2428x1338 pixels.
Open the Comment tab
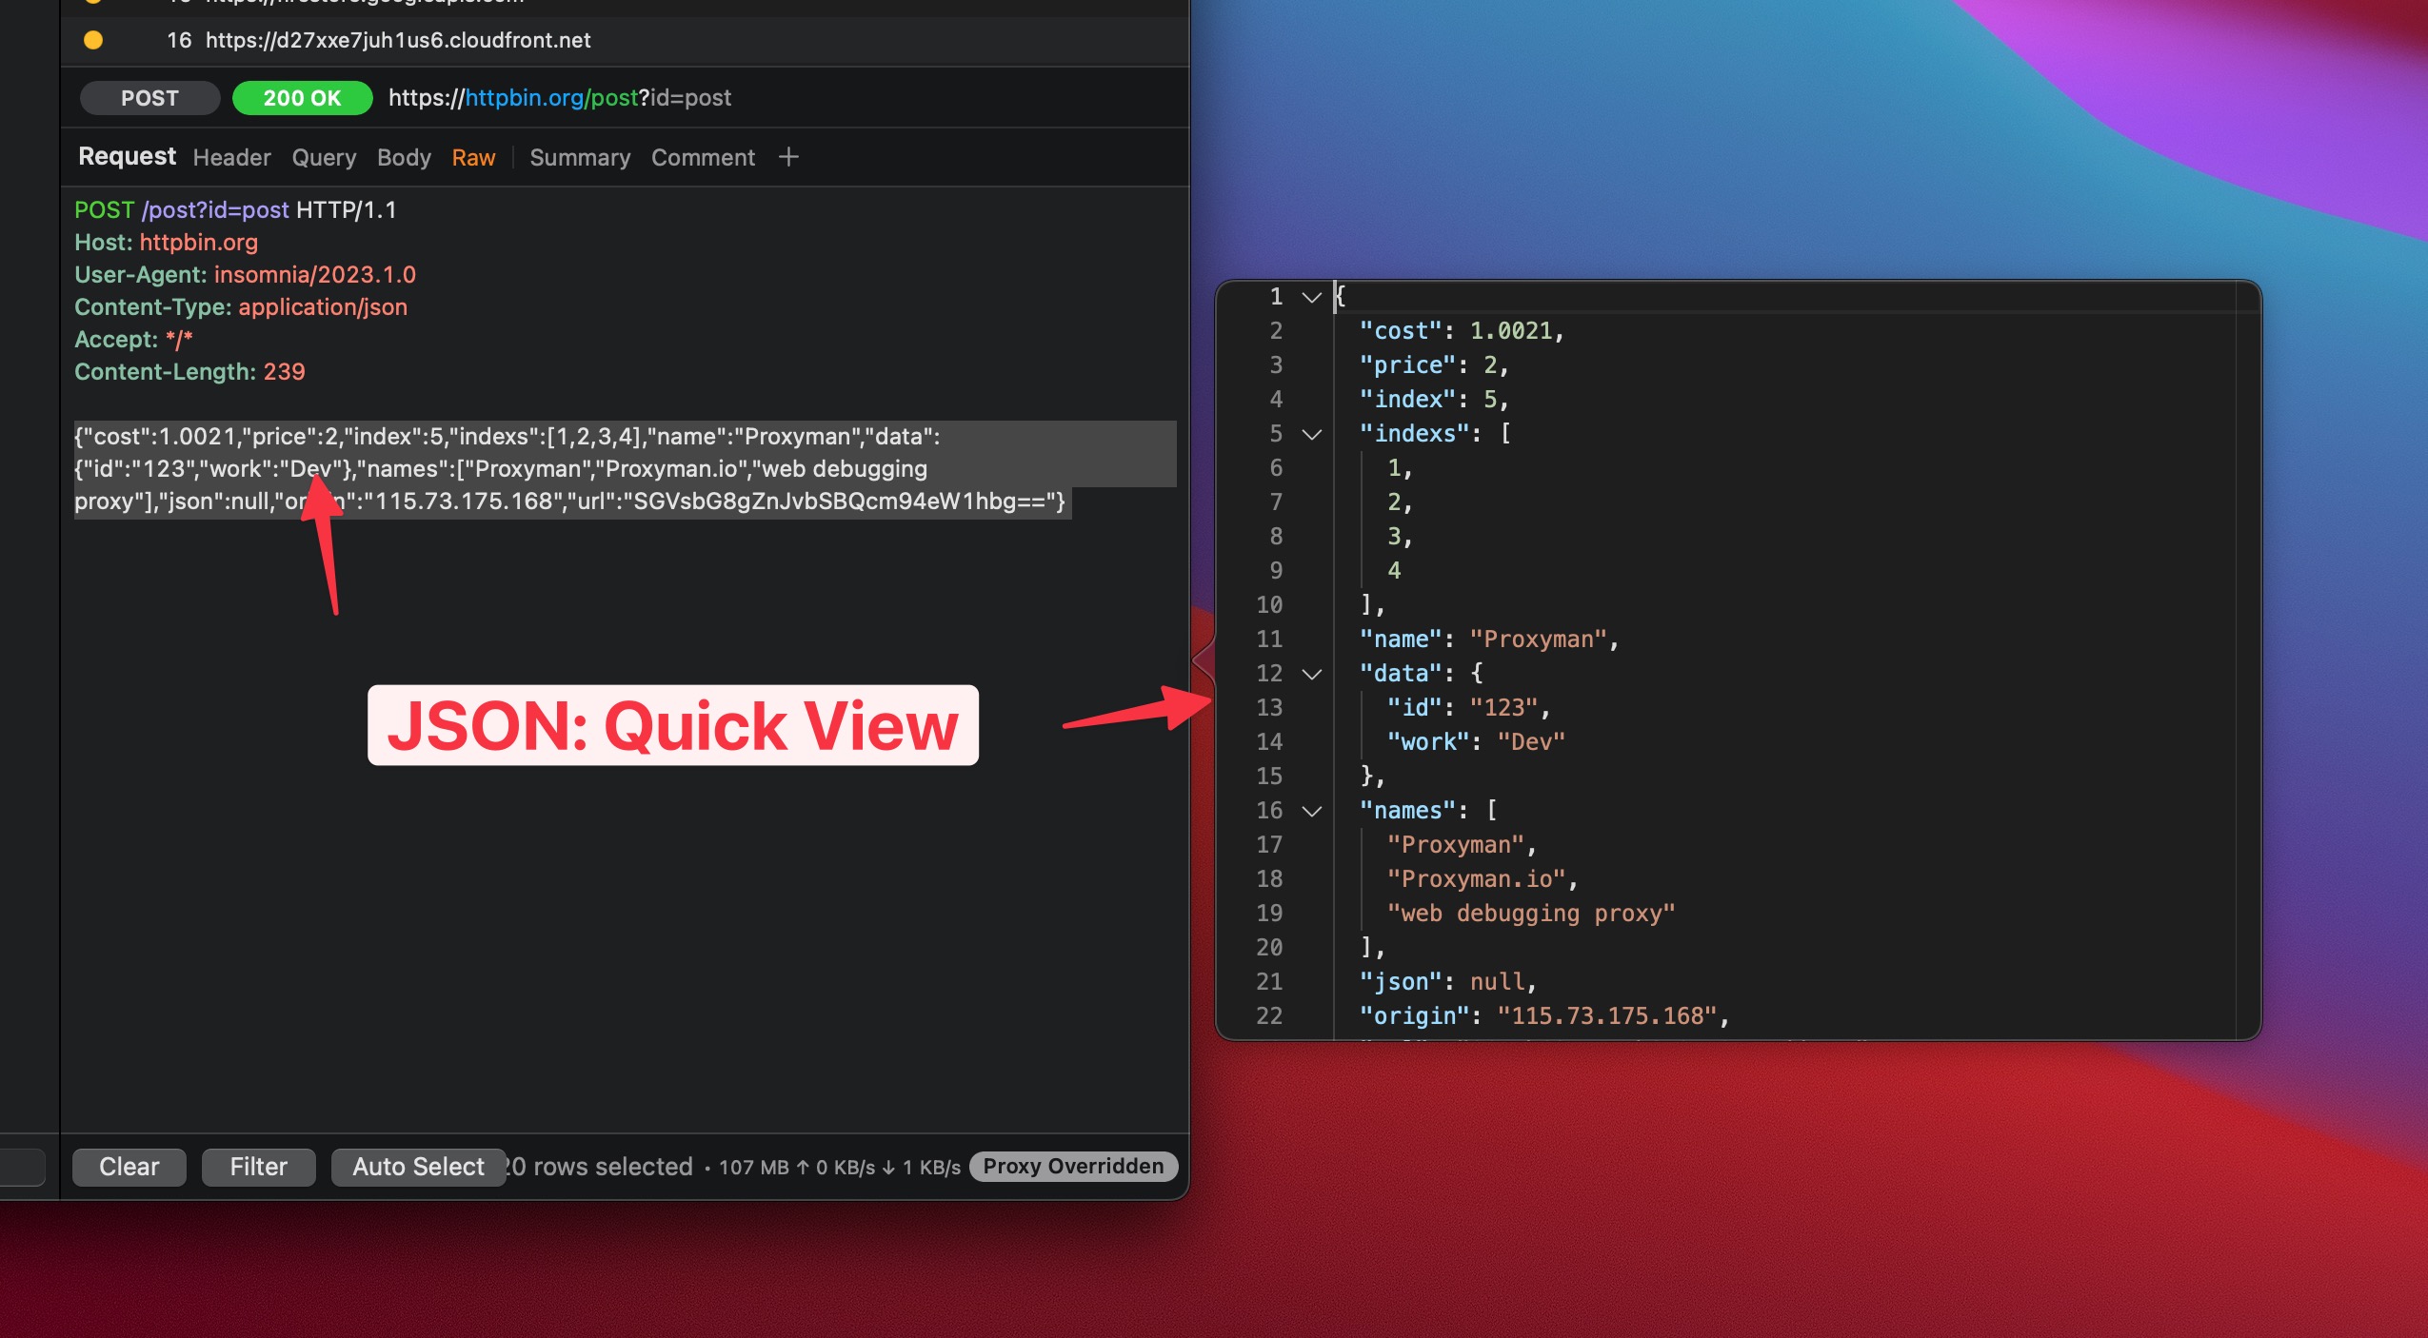(x=703, y=157)
